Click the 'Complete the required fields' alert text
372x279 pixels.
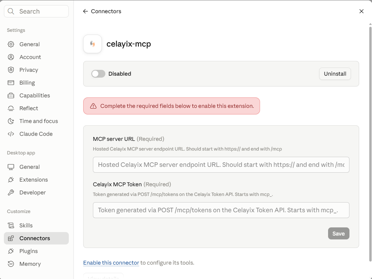point(177,106)
